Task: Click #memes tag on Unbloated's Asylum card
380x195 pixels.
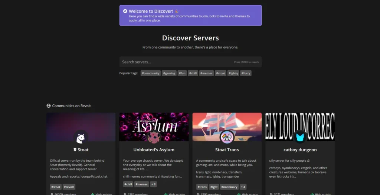Action: coord(141,184)
